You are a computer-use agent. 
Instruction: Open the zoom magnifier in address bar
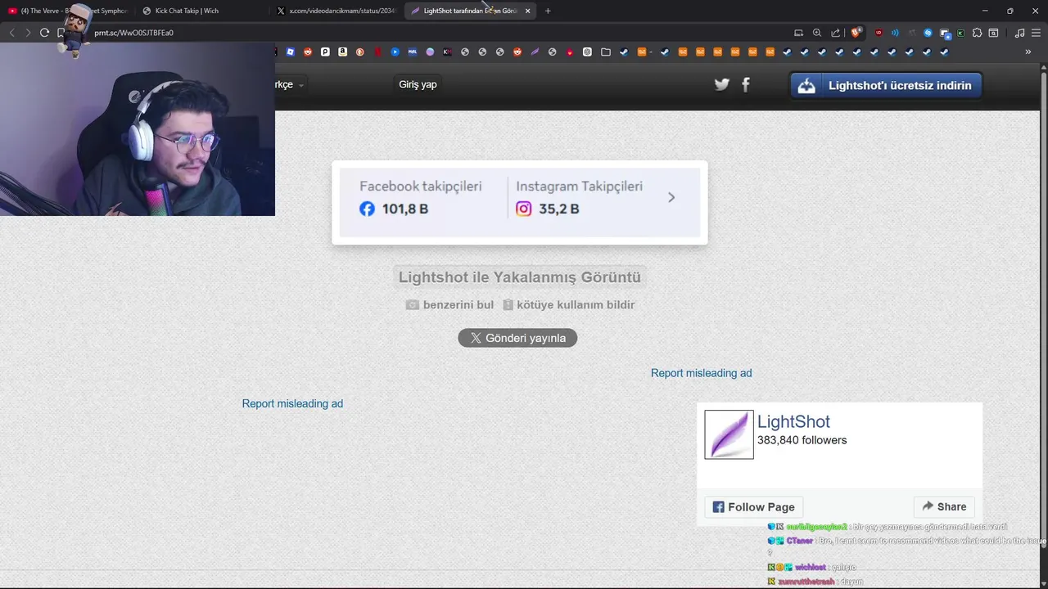coord(817,33)
